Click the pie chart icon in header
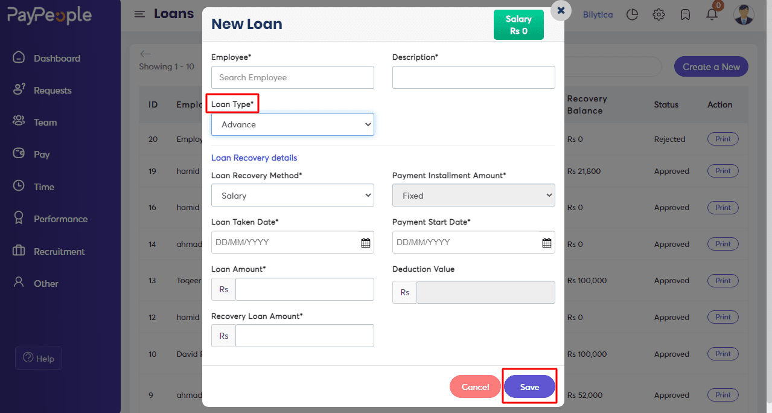The image size is (772, 413). tap(632, 14)
